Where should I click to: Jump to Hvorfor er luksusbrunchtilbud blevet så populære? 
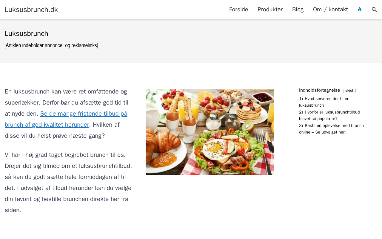click(x=329, y=115)
